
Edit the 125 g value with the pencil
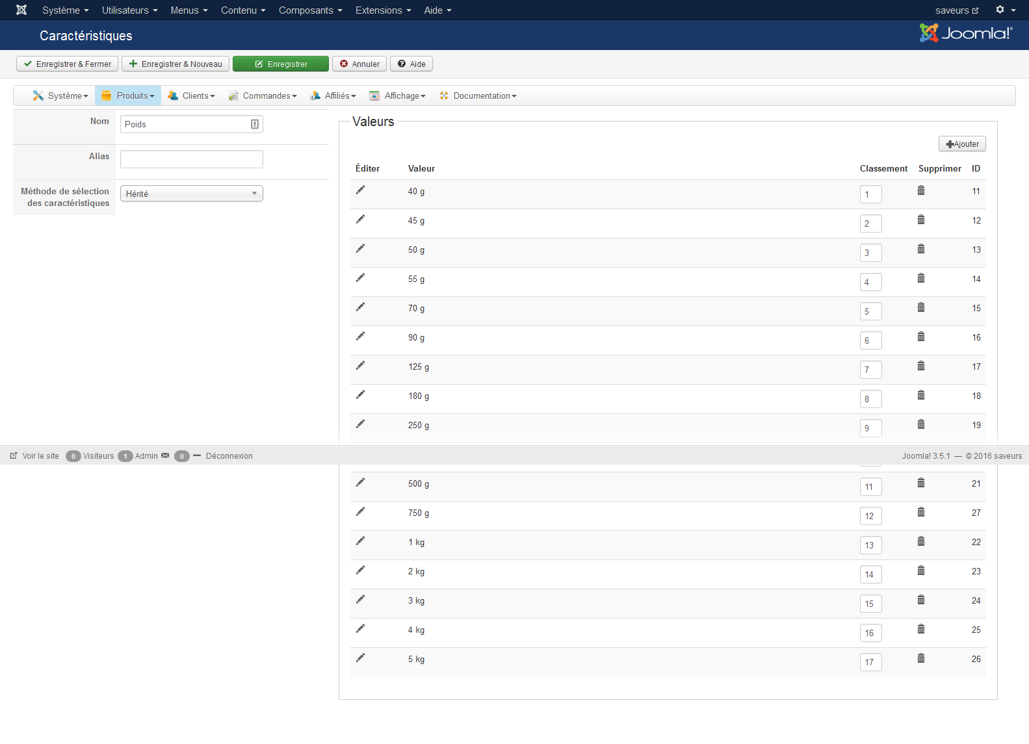coord(361,366)
